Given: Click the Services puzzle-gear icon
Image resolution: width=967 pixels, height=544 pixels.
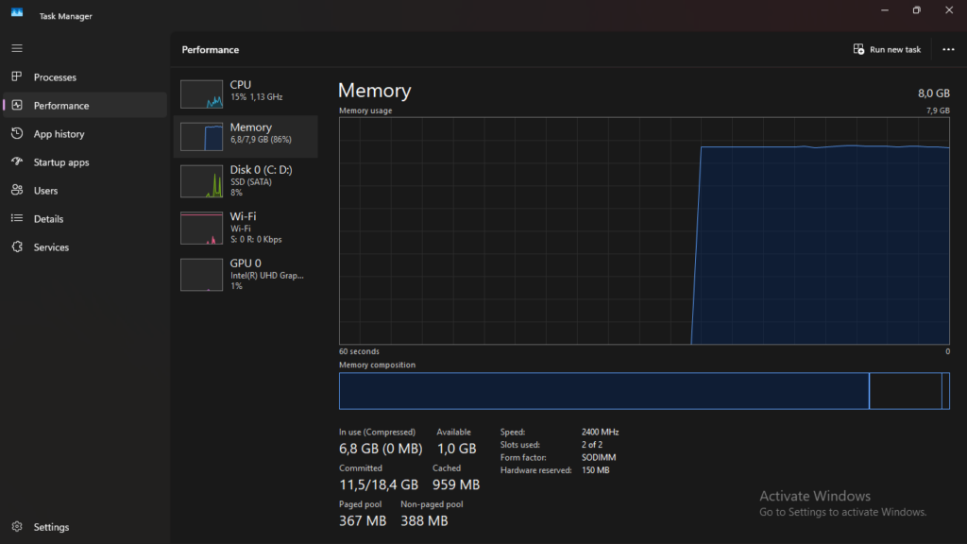Looking at the screenshot, I should tap(17, 246).
